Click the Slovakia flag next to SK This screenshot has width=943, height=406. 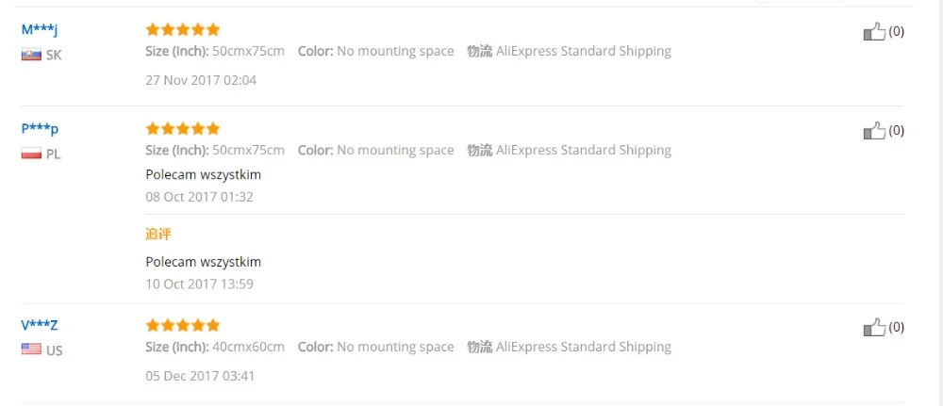tap(31, 55)
